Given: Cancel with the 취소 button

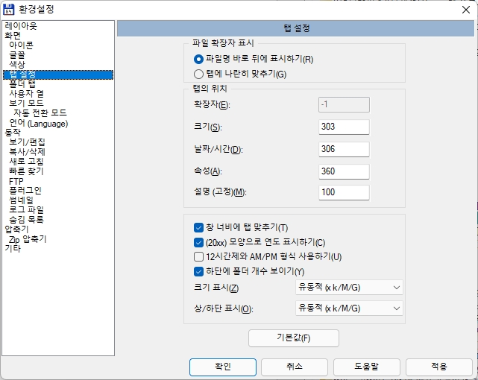Looking at the screenshot, I should [x=295, y=367].
